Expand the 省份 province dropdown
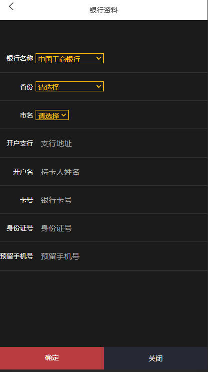Viewport: 208px width, 372px height. pyautogui.click(x=69, y=86)
